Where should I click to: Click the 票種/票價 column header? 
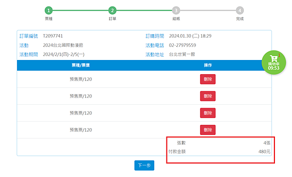point(81,65)
